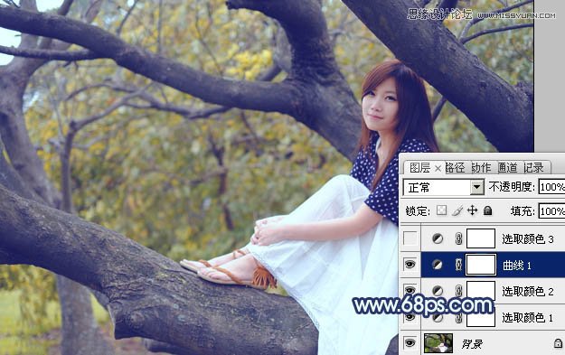Hide the 选取颜色 1 layer
The image size is (565, 355).
point(410,317)
